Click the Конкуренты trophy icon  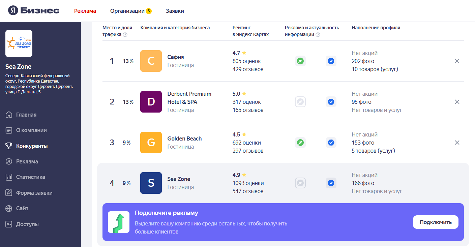pyautogui.click(x=9, y=146)
